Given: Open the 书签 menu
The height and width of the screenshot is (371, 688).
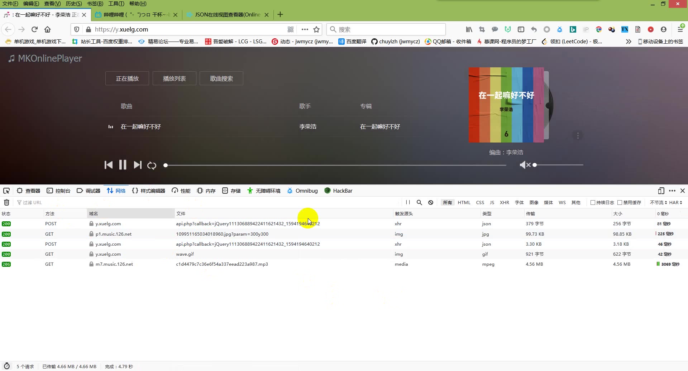Looking at the screenshot, I should [95, 4].
